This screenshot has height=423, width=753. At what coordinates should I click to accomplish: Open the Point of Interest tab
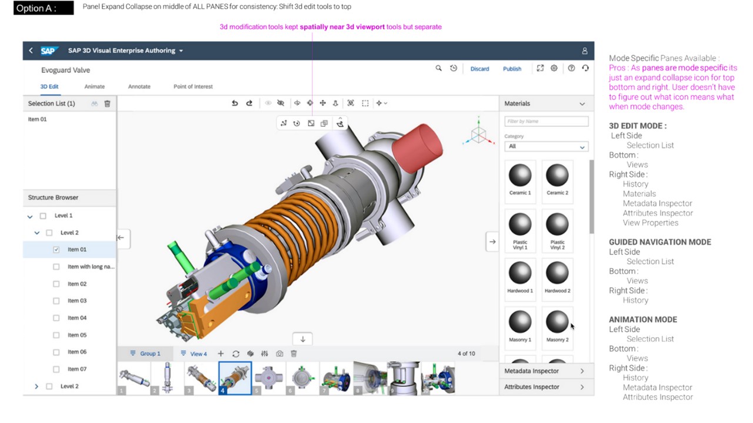(193, 86)
